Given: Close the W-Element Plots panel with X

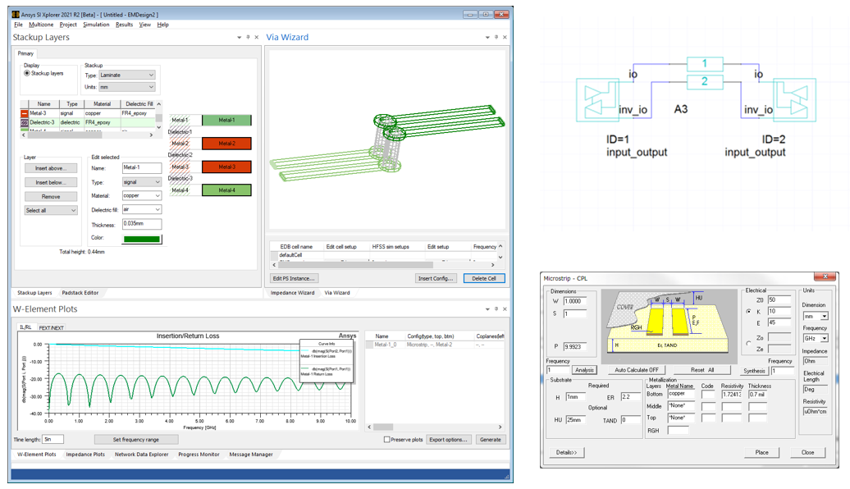Looking at the screenshot, I should click(505, 309).
